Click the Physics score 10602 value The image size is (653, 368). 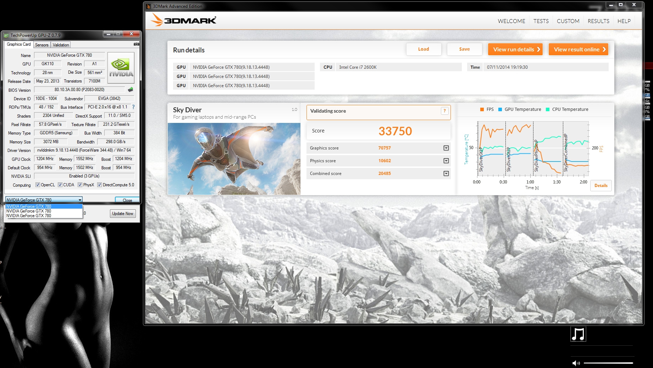[x=384, y=161]
